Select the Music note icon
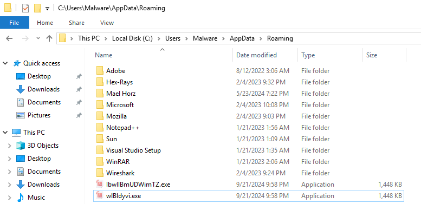The width and height of the screenshot is (421, 204). [x=21, y=198]
